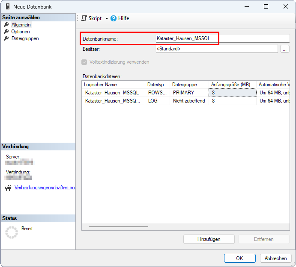Open the Optionen page
This screenshot has width=296, height=267.
point(21,32)
